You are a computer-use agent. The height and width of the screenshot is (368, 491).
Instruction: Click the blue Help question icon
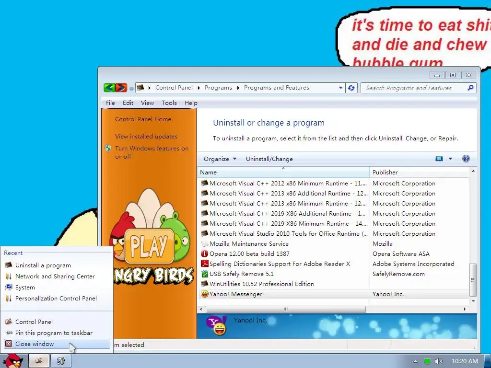click(466, 159)
